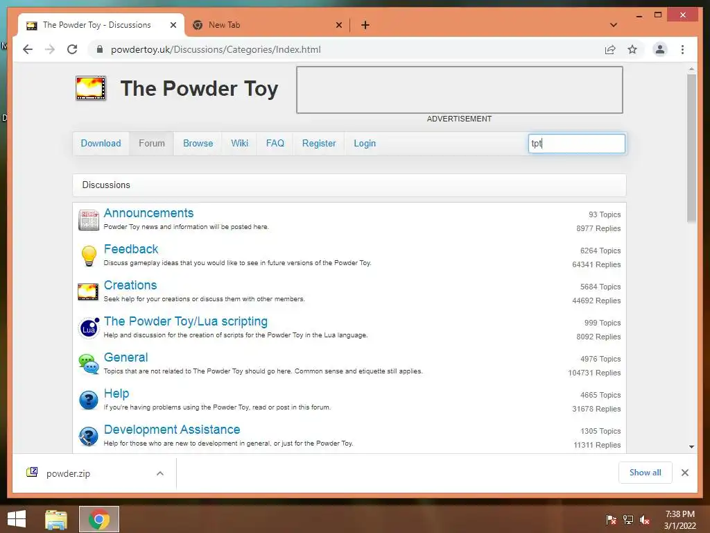Viewport: 710px width, 533px height.
Task: Click the Feedback lightbulb icon
Action: [89, 256]
